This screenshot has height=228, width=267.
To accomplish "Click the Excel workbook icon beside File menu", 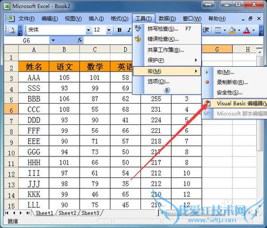I will [11, 18].
